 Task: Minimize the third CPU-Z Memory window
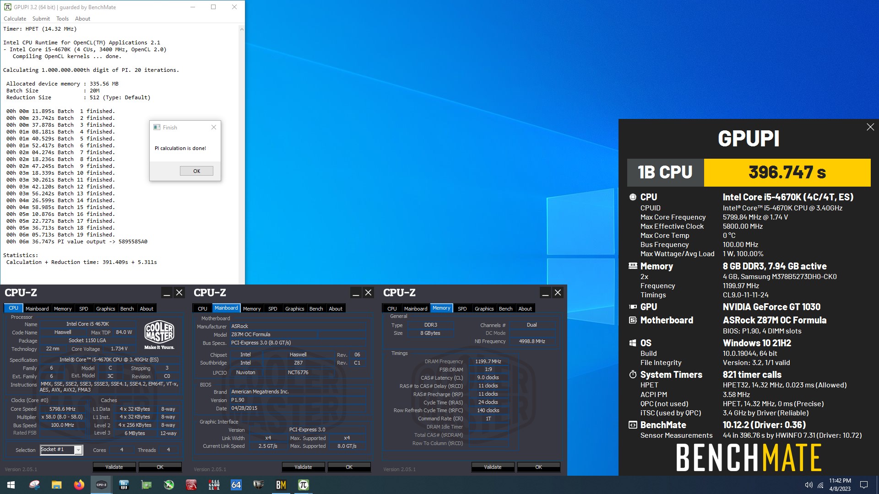click(545, 293)
